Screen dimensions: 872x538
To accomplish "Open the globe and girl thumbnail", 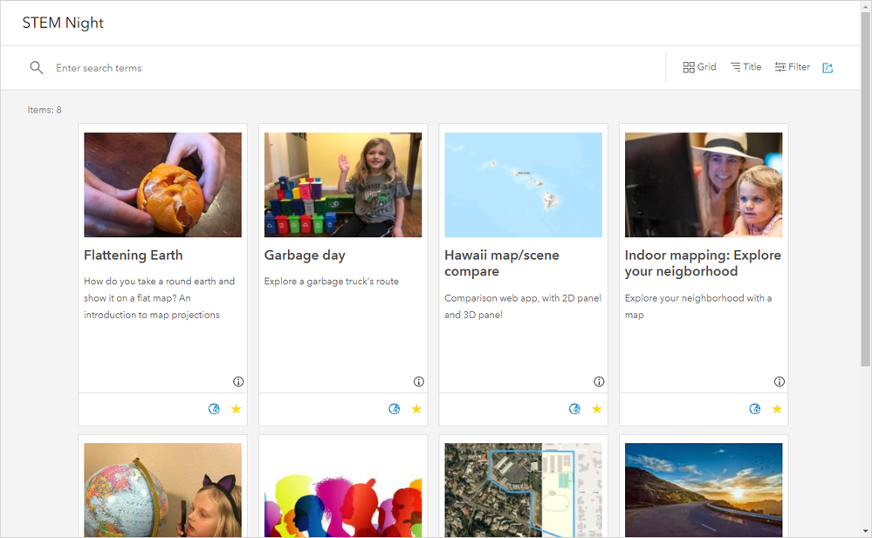I will pos(163,490).
